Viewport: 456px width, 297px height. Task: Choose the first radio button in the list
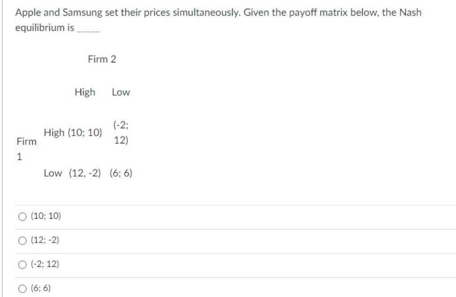click(22, 216)
